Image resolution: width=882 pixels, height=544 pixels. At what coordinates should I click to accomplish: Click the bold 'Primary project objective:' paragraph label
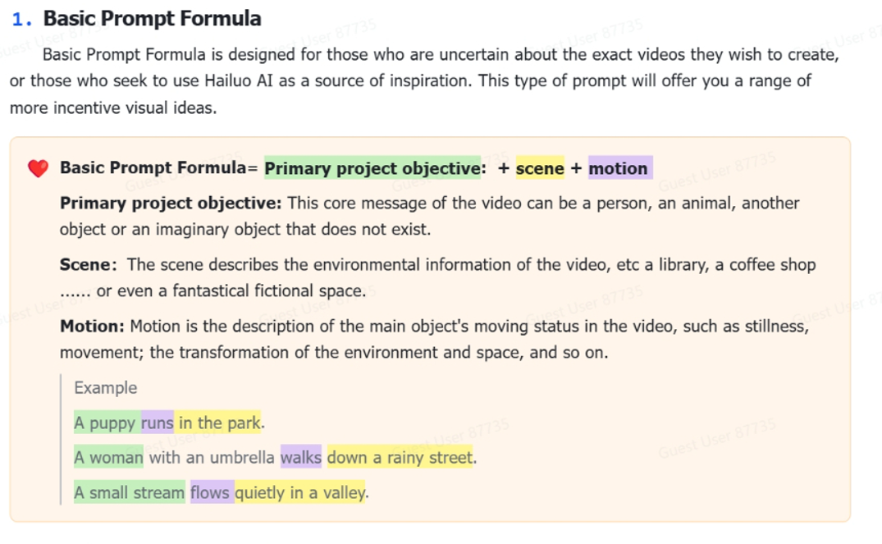pos(171,203)
